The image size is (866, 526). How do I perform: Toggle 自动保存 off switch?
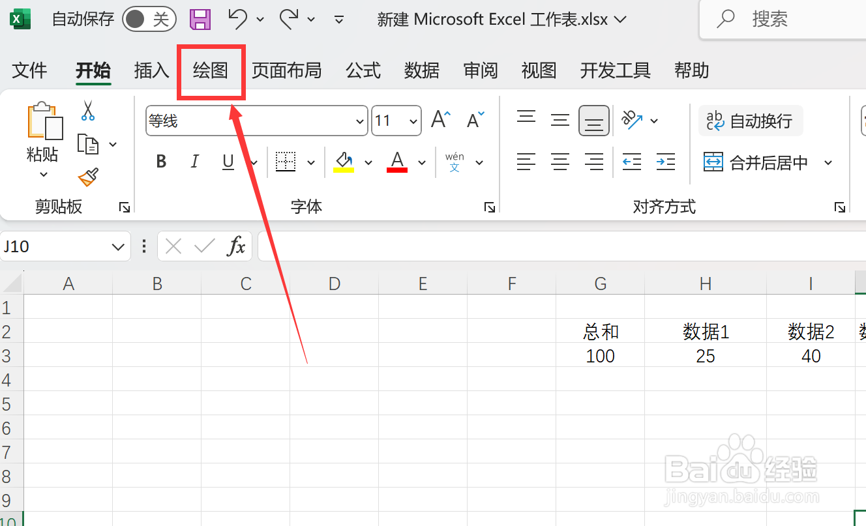(x=149, y=19)
